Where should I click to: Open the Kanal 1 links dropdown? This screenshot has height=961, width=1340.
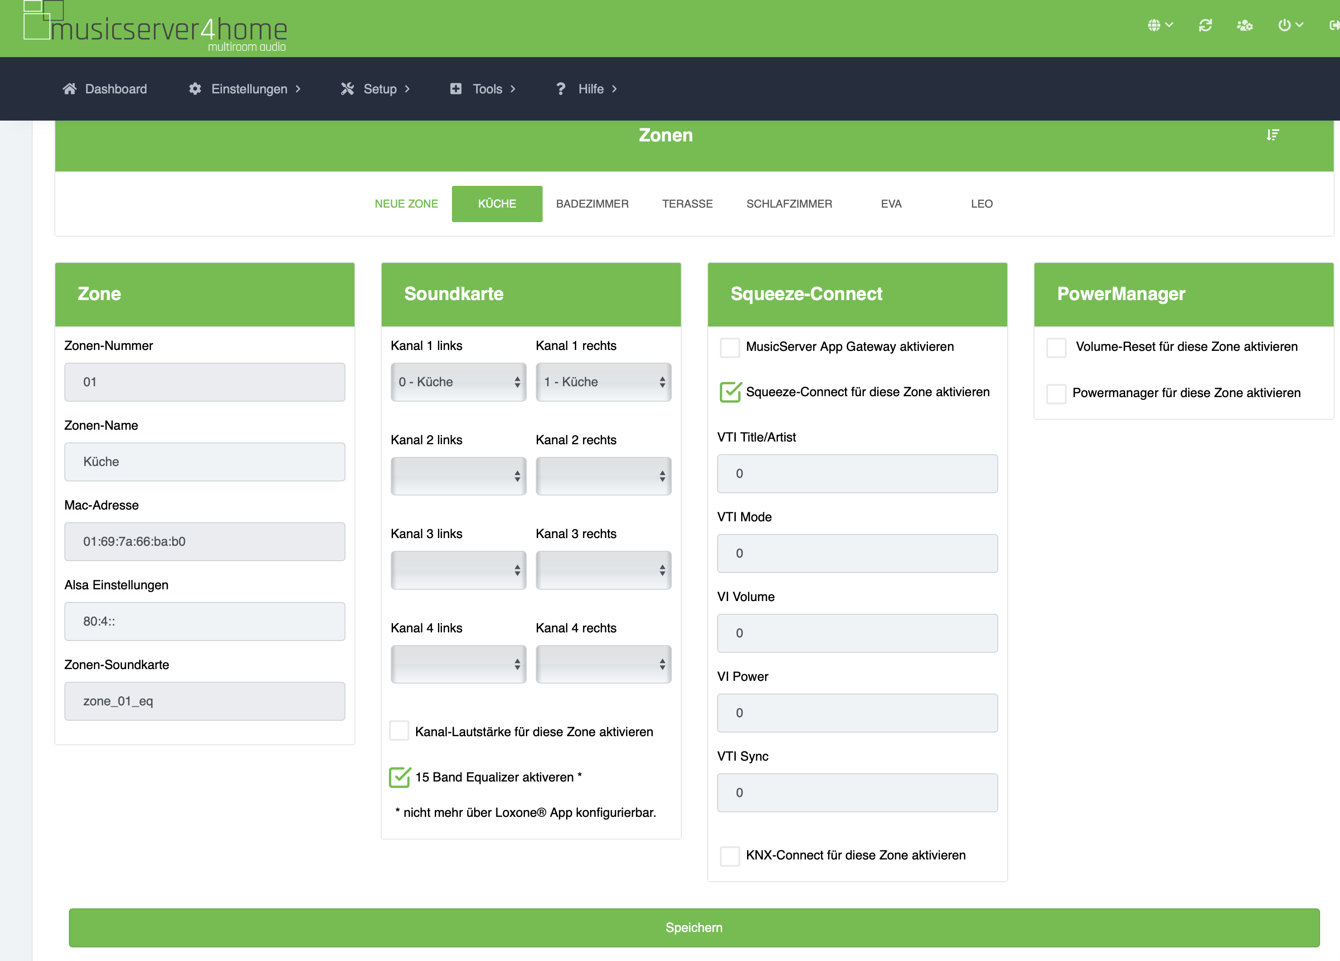pos(458,382)
